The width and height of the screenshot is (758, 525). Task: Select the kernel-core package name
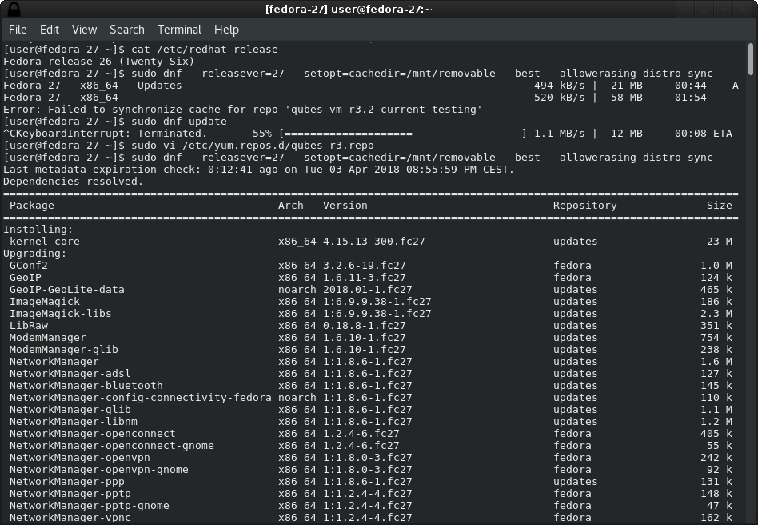(45, 242)
